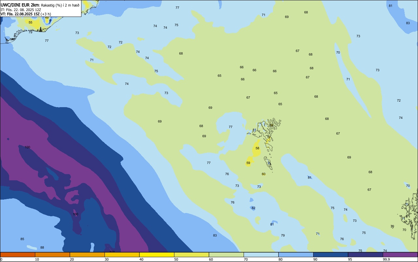The image size is (418, 262).
Task: Select the 80–90 medium blue legend segment
Action: point(296,254)
